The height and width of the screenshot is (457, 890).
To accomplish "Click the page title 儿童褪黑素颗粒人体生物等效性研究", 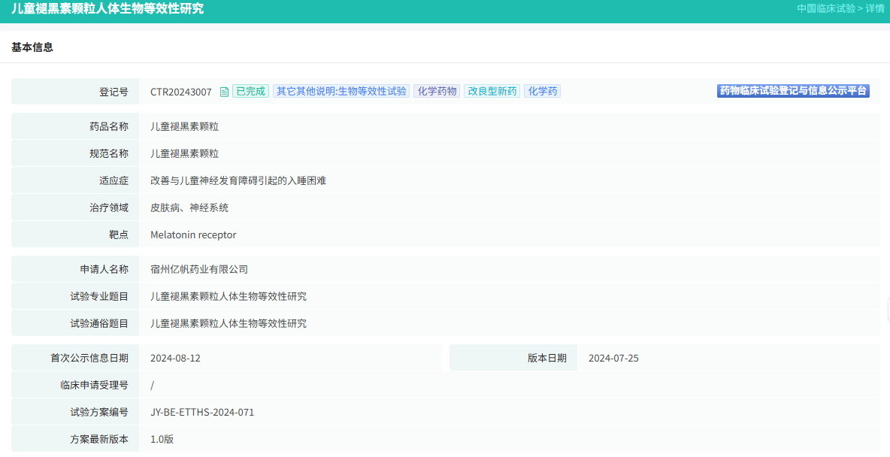I will [110, 9].
